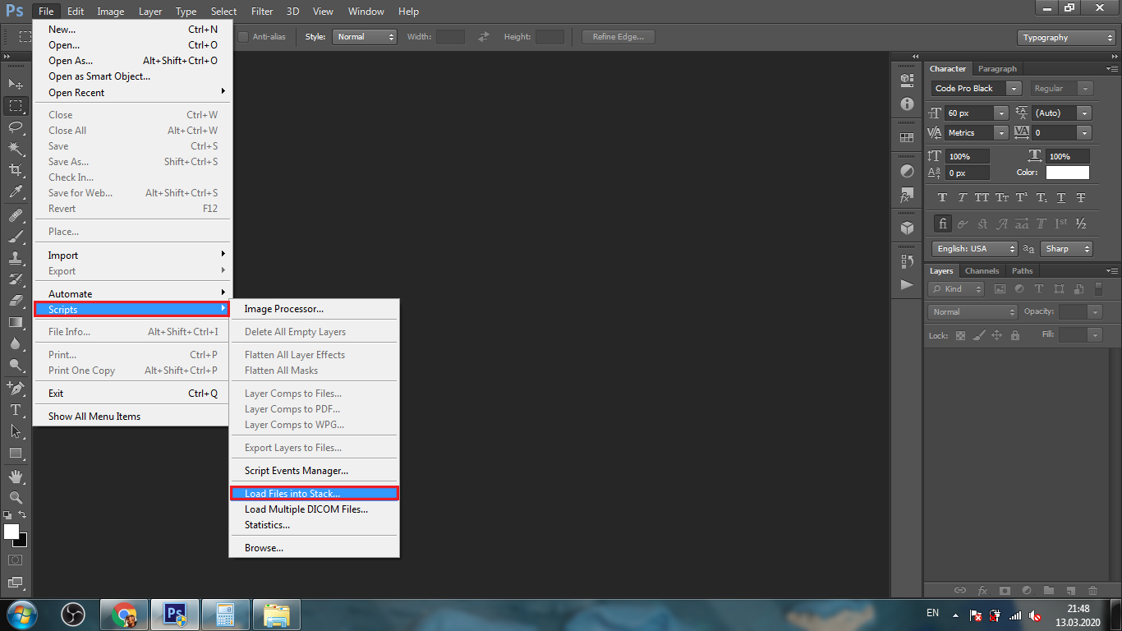Select the Crop tool

[16, 170]
